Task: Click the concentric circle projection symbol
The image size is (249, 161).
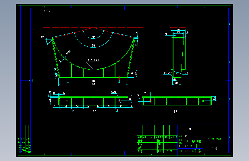Action: click(199, 151)
